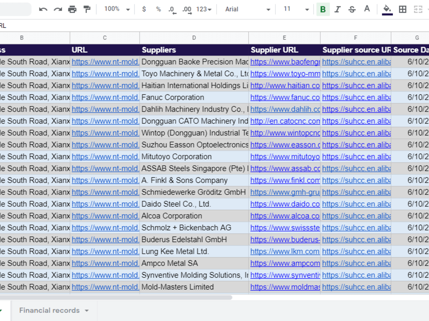Image resolution: width=429 pixels, height=321 pixels.
Task: Select column F header
Action: pyautogui.click(x=355, y=38)
